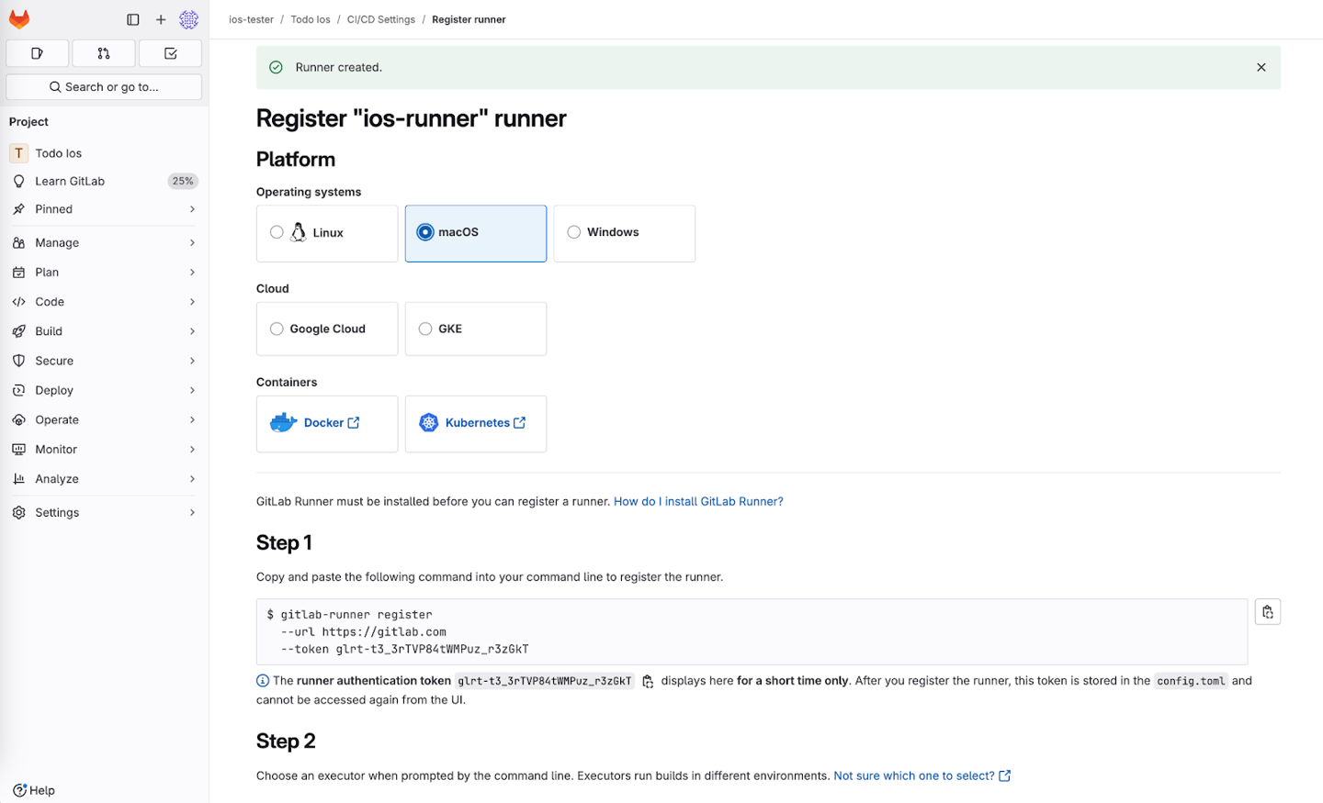Open the Todo Ios project item

click(104, 153)
